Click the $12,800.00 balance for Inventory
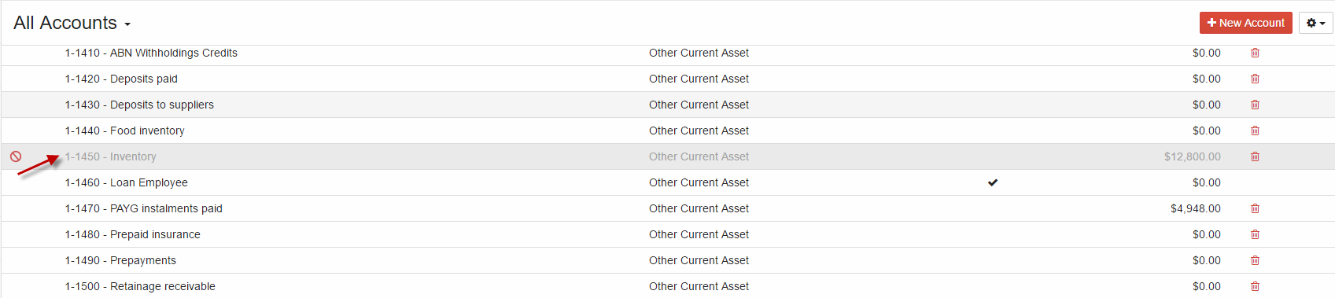 click(1193, 156)
